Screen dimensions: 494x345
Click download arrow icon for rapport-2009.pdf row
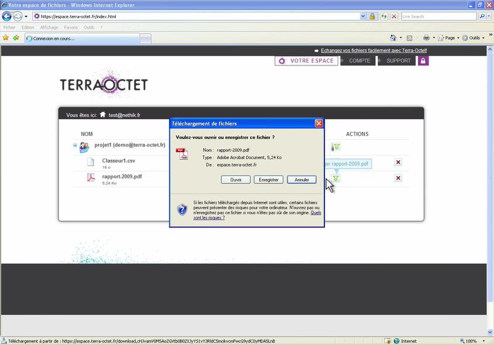336,178
